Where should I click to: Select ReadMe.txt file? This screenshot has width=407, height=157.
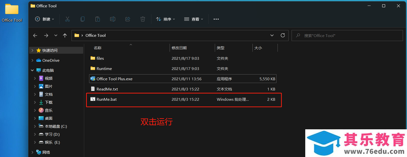[183, 89]
